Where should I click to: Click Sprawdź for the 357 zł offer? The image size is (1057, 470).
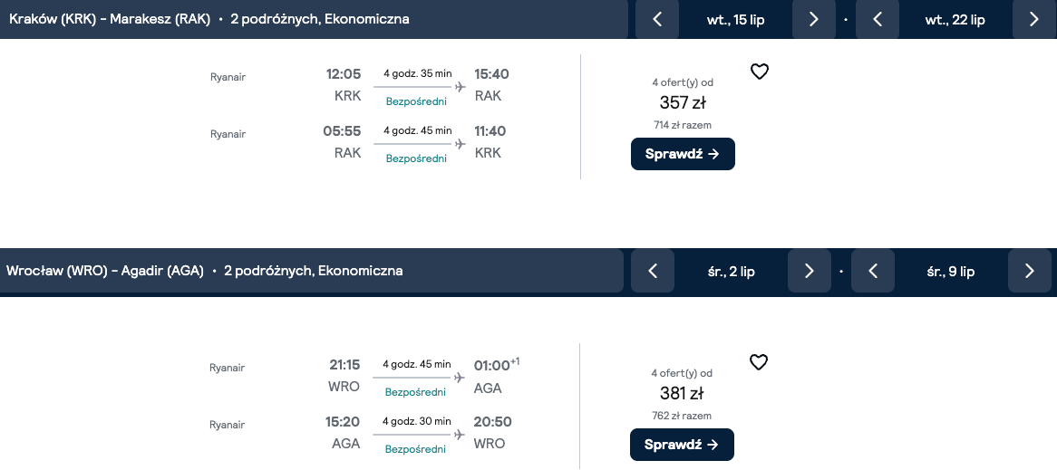[x=683, y=154]
